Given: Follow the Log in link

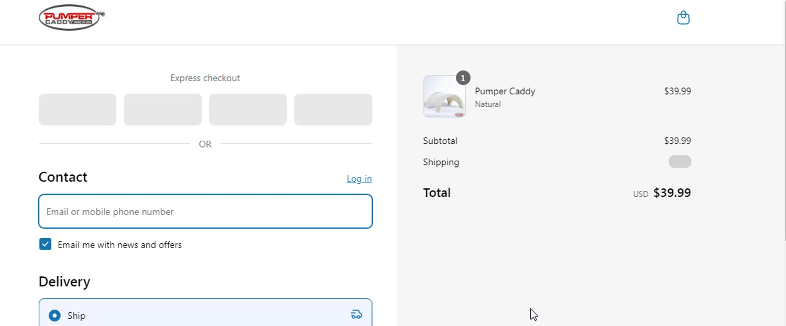Looking at the screenshot, I should pos(359,179).
